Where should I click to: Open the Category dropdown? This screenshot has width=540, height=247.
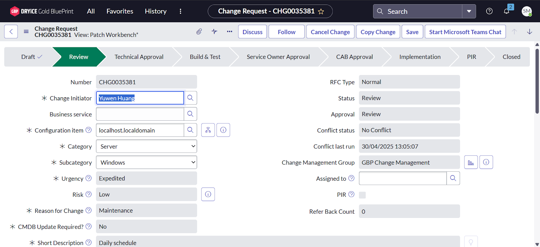tap(146, 146)
